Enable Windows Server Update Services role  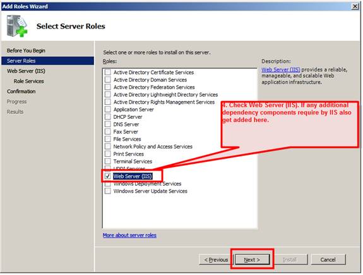tap(108, 191)
